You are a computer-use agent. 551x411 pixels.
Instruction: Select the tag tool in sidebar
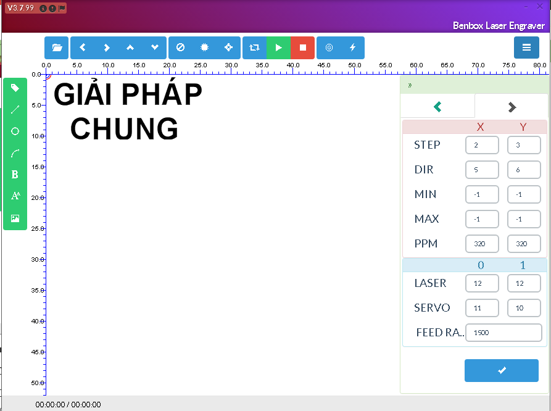15,88
